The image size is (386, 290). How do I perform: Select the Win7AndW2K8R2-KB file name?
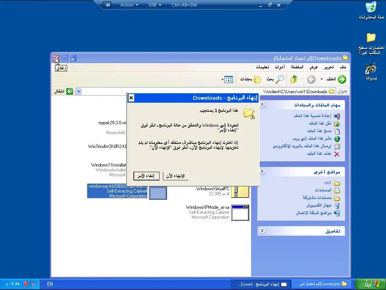[107, 147]
